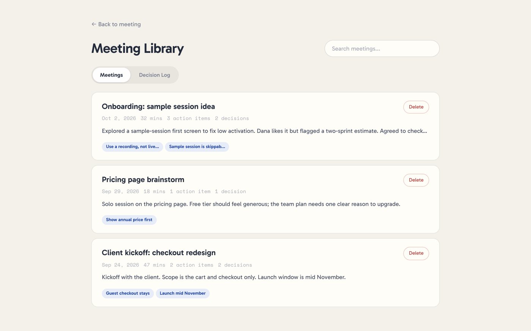Delete the Client kickoff checkout redesign meeting
Screen dimensions: 531x331
[x=416, y=253]
